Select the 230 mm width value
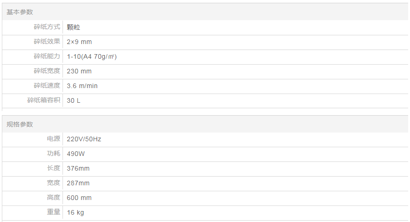Viewport: 410px width, 222px height. 79,71
